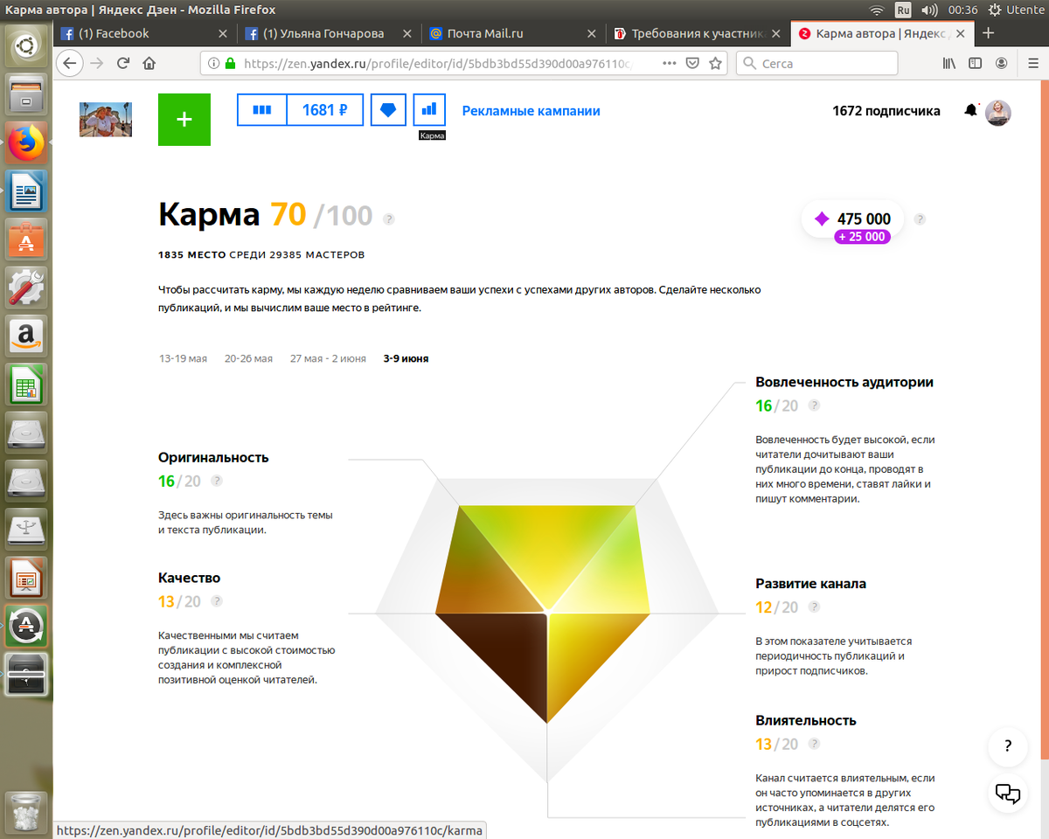The image size is (1049, 839).
Task: Click the browser reload button
Action: pyautogui.click(x=122, y=63)
